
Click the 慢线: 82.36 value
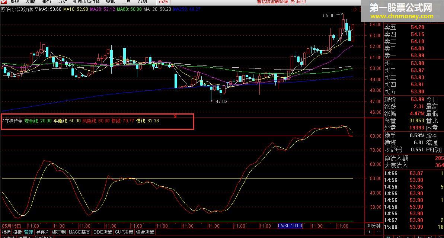click(147, 121)
